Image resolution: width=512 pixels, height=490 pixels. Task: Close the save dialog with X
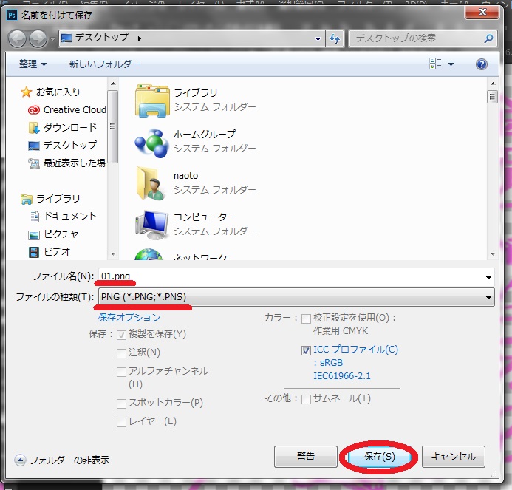(482, 13)
